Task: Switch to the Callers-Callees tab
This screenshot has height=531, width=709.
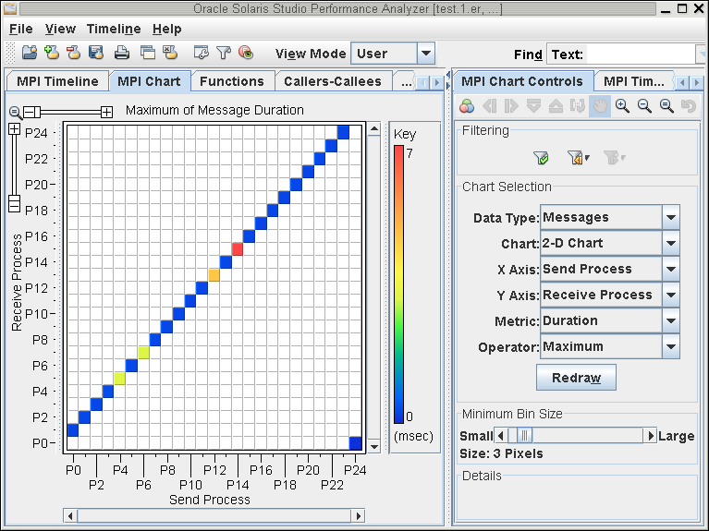Action: click(333, 82)
